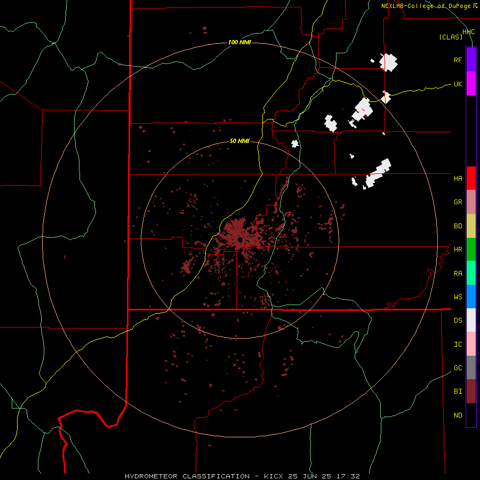Image resolution: width=480 pixels, height=480 pixels.
Task: Pick the RA mint green legend swatch
Action: pyautogui.click(x=471, y=273)
